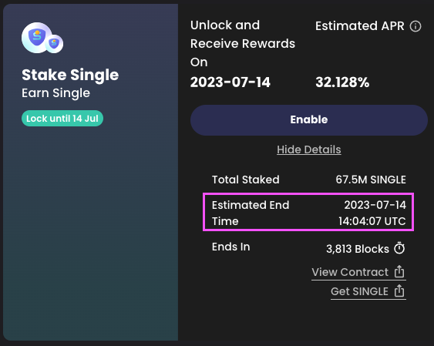This screenshot has width=434, height=346.
Task: Click the Stake Single title
Action: coord(70,76)
